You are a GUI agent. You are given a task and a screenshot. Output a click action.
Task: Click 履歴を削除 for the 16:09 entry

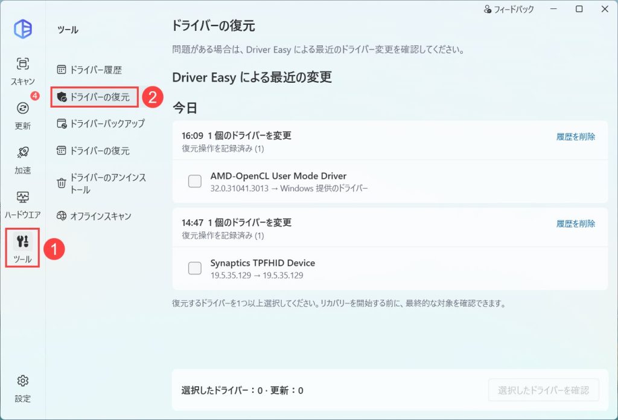[x=575, y=137]
